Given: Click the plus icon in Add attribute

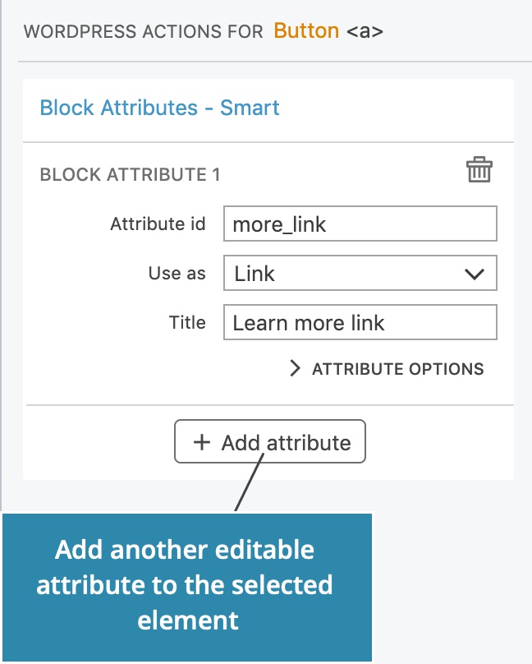Looking at the screenshot, I should 201,443.
